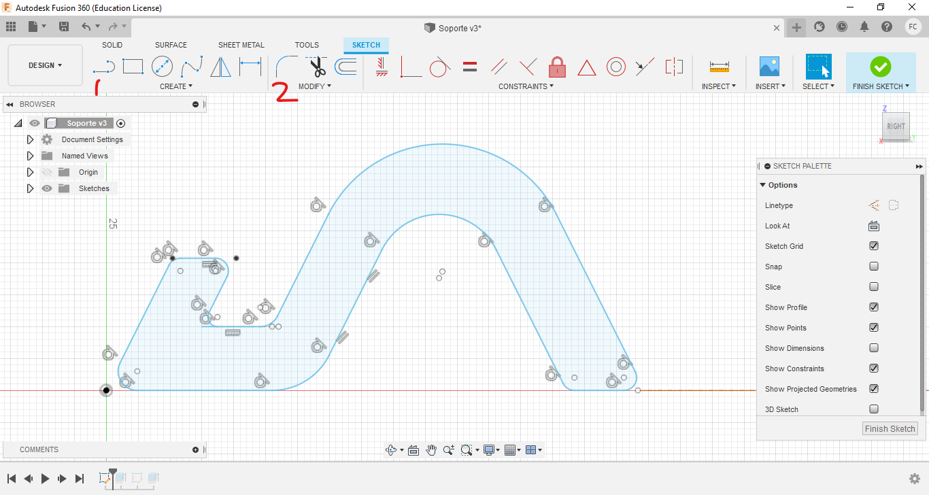Save the document with the floppy icon
Image resolution: width=929 pixels, height=495 pixels.
(64, 27)
